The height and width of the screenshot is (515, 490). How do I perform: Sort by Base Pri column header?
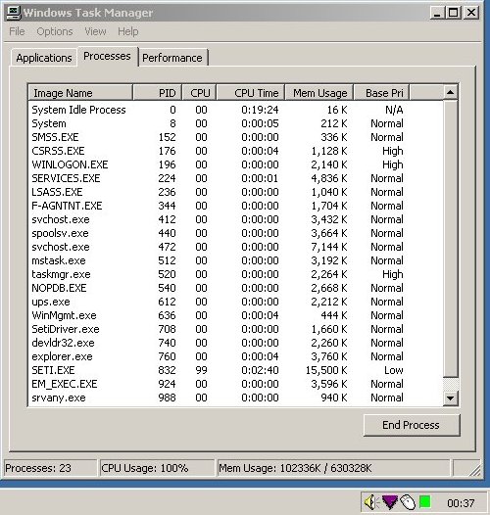381,93
